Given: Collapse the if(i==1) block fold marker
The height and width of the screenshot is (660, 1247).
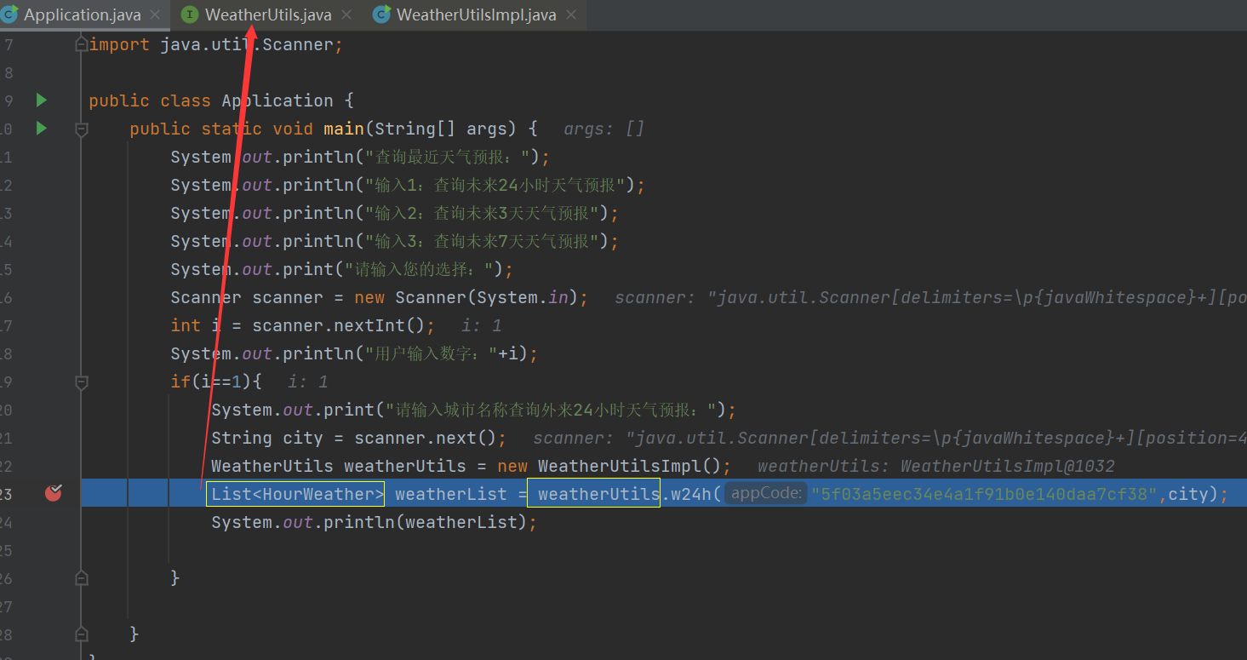Looking at the screenshot, I should [x=82, y=382].
